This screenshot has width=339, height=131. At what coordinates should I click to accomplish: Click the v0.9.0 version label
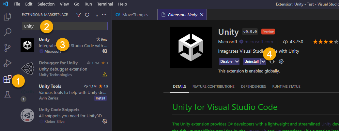tap(250, 32)
